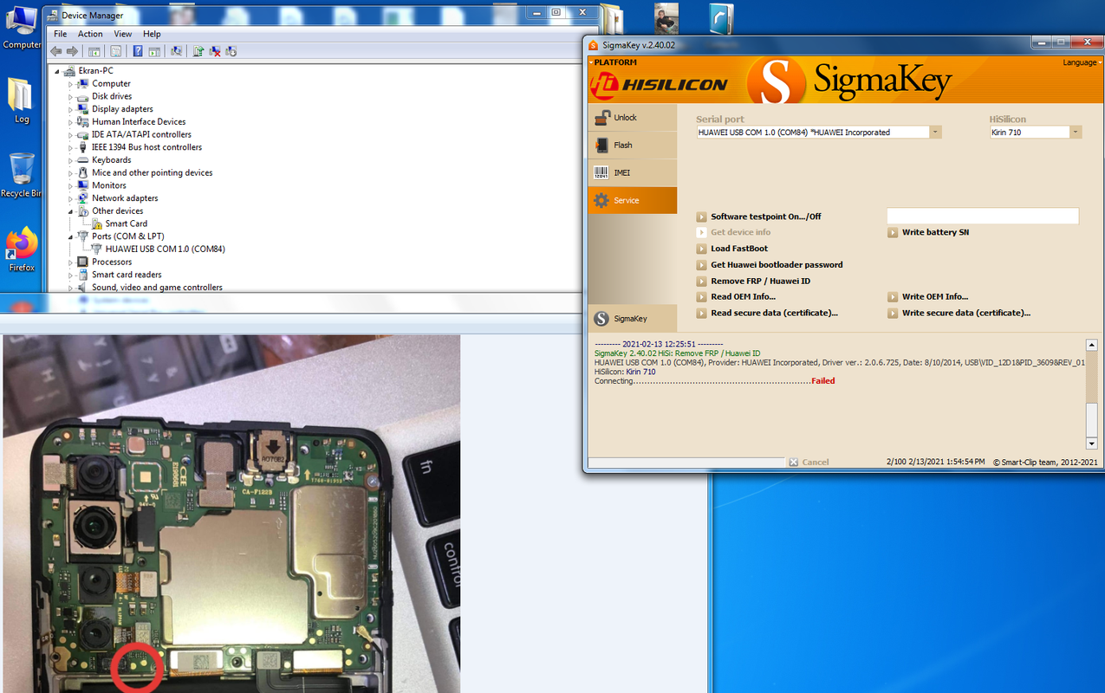This screenshot has height=693, width=1105.
Task: Open the File menu in Device Manager
Action: pyautogui.click(x=61, y=34)
